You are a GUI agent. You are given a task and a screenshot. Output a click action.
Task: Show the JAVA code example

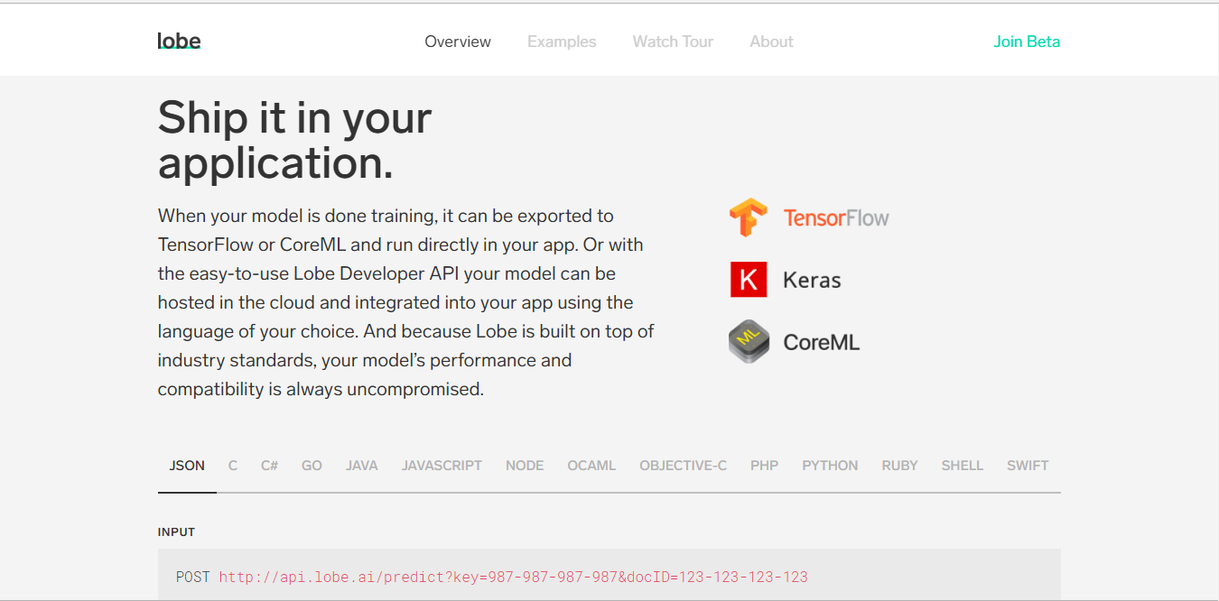click(362, 466)
